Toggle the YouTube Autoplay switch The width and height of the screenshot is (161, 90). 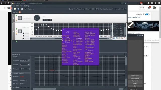(147, 14)
